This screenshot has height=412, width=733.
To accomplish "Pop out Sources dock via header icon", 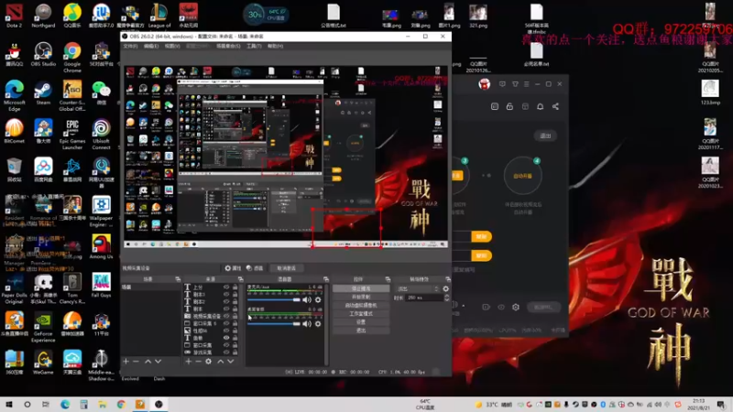I will [x=240, y=279].
